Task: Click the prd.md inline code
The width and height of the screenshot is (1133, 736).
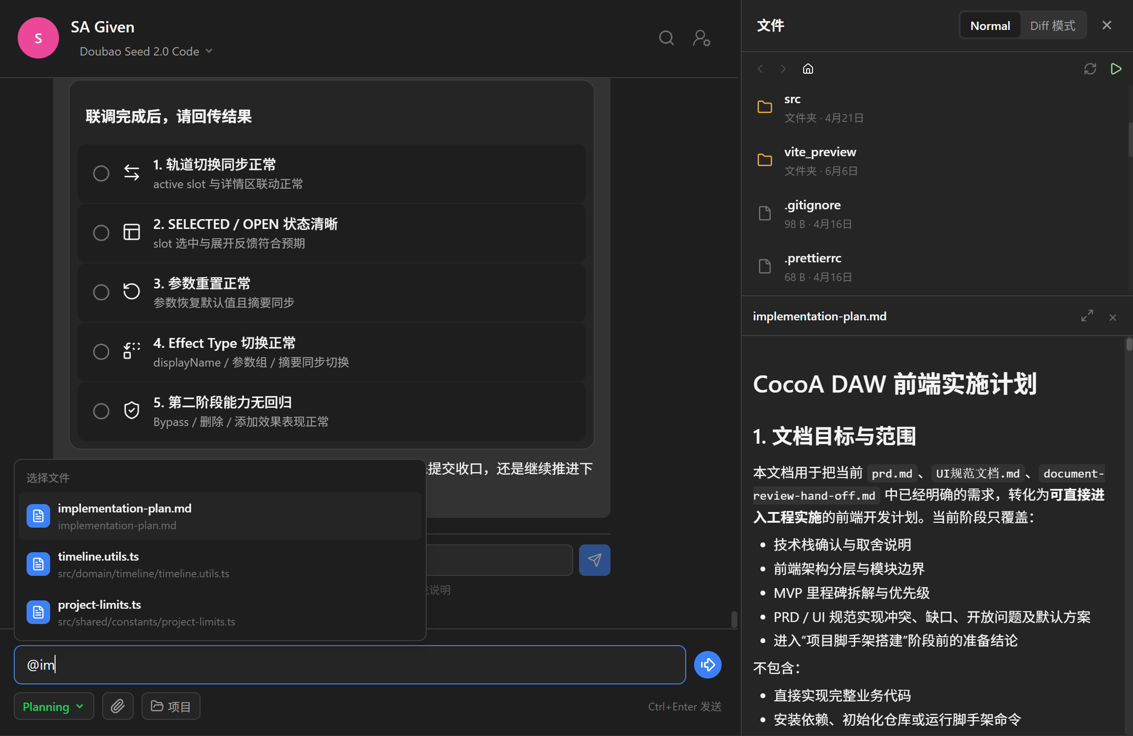Action: pos(892,474)
